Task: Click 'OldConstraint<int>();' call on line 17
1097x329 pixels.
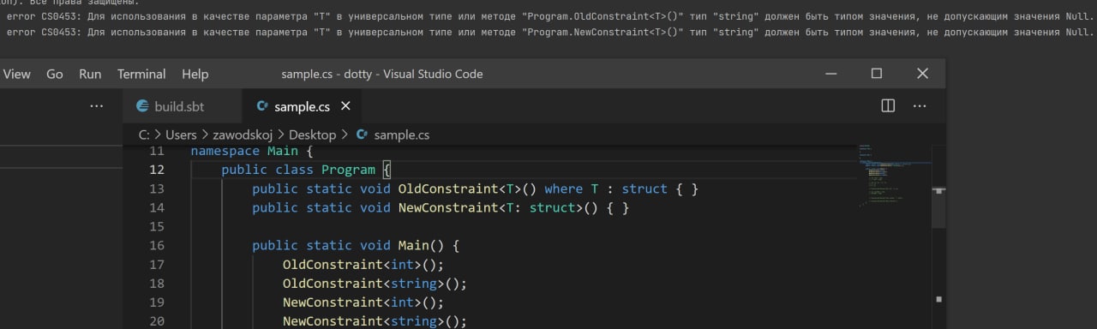Action: pyautogui.click(x=363, y=264)
